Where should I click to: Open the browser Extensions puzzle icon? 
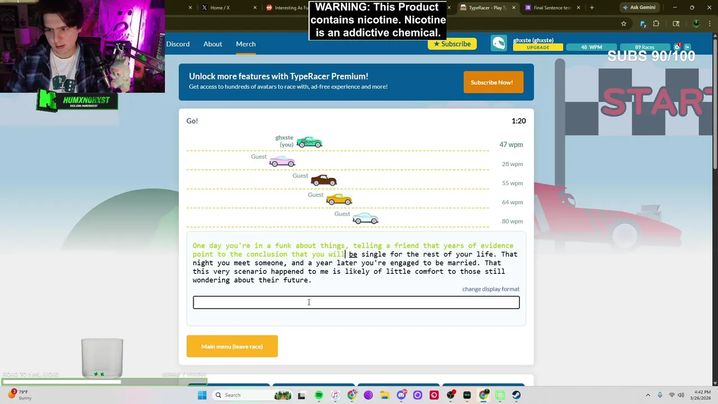(x=656, y=24)
